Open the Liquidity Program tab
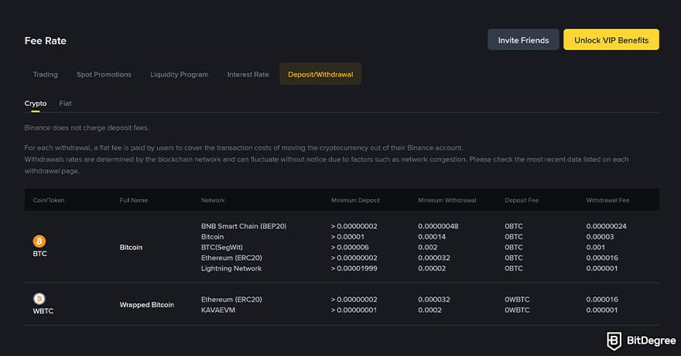This screenshot has height=356, width=681. 179,74
